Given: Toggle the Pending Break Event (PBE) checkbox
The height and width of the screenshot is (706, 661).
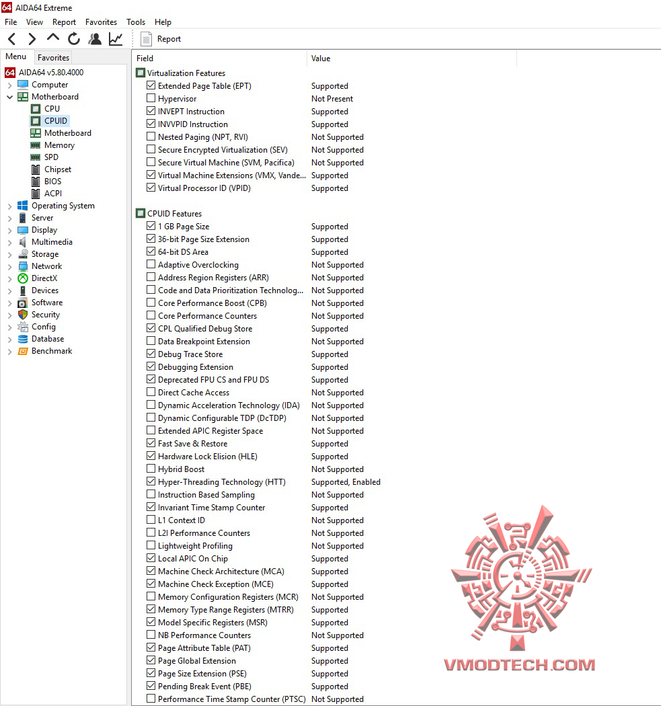Looking at the screenshot, I should tap(151, 686).
